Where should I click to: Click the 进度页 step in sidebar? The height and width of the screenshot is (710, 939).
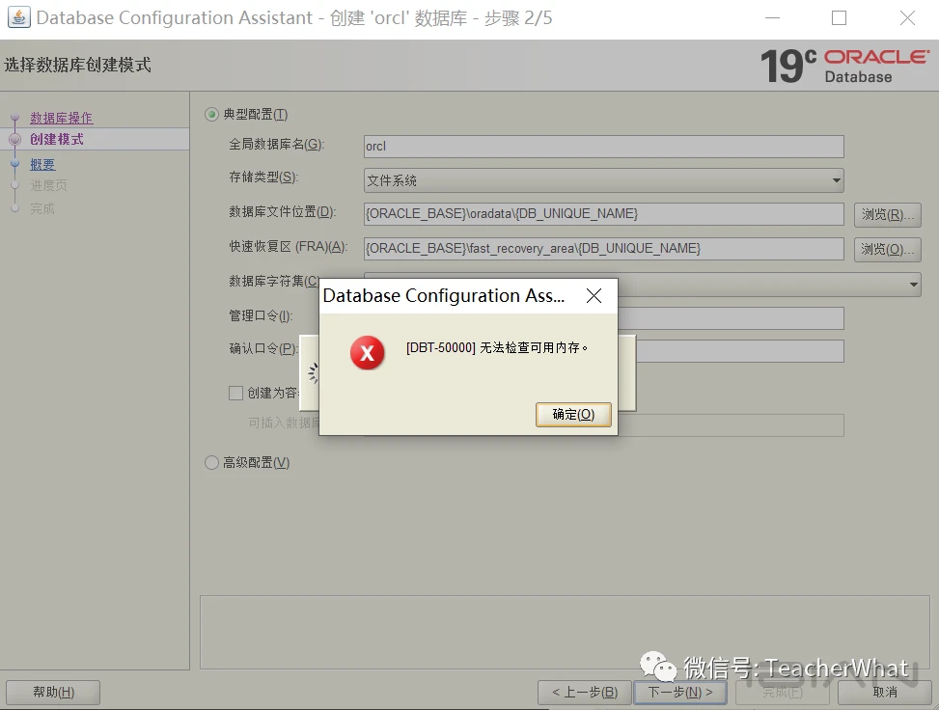point(48,185)
